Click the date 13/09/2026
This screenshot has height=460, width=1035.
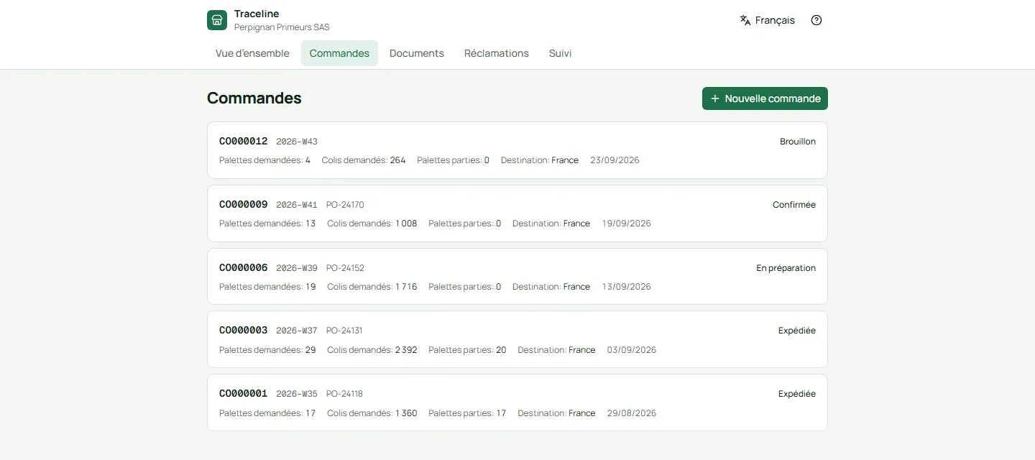coord(627,287)
